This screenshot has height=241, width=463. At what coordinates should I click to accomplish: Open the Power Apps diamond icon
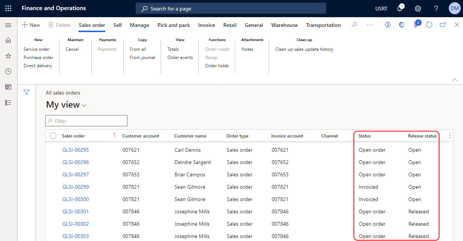pyautogui.click(x=388, y=25)
